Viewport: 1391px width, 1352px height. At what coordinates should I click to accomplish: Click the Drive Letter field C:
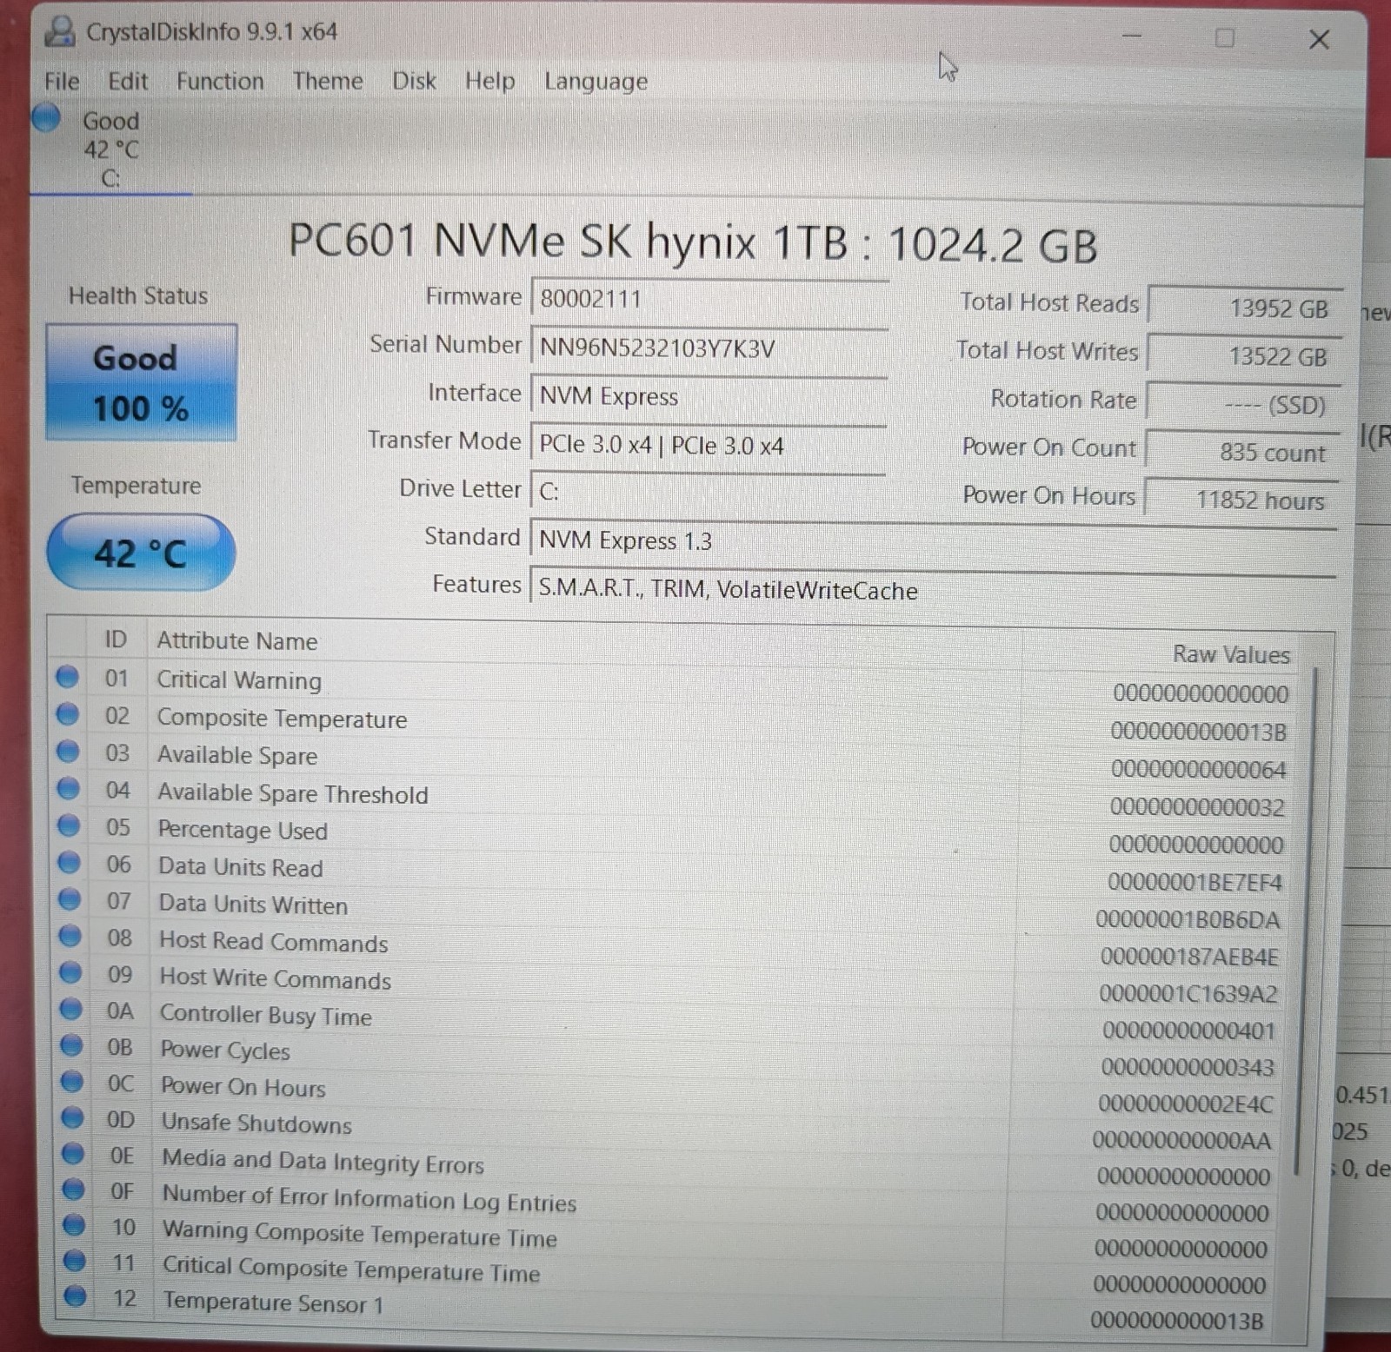[x=709, y=492]
